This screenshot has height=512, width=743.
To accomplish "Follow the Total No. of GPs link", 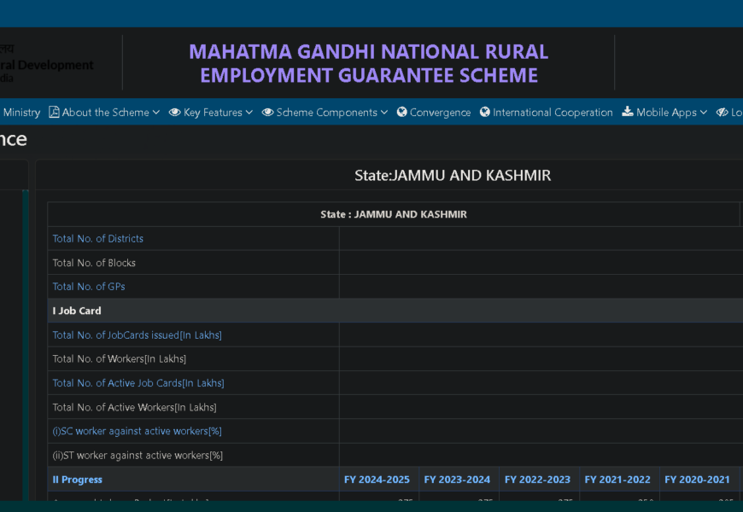I will pyautogui.click(x=89, y=287).
